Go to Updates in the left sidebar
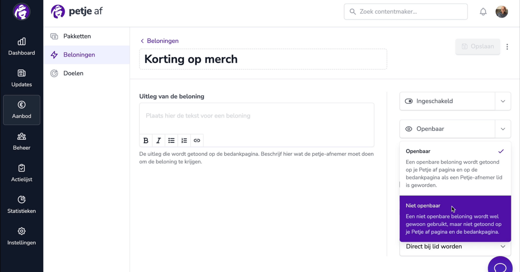 (x=21, y=78)
